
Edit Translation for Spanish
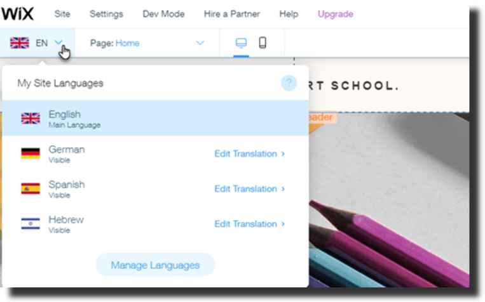(x=249, y=188)
